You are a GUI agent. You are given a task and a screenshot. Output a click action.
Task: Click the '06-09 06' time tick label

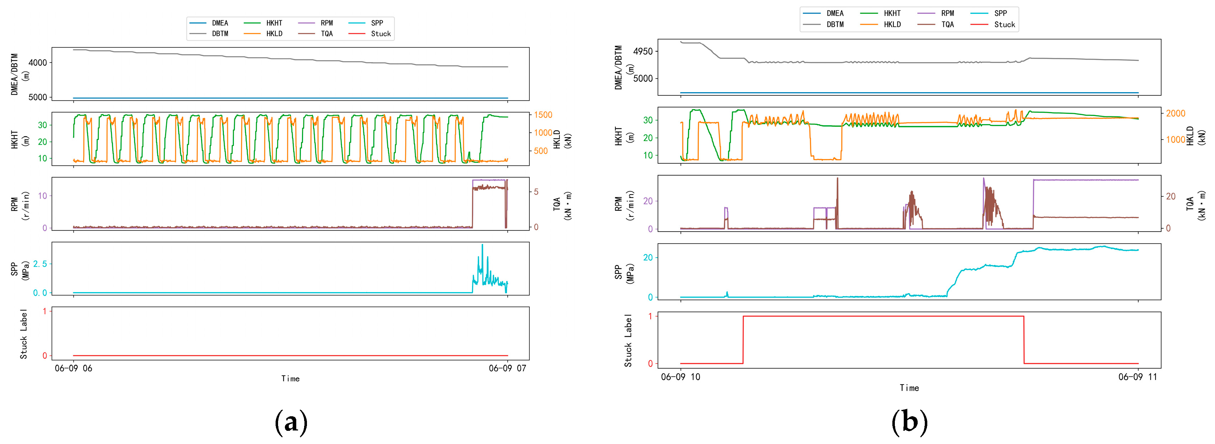pos(73,368)
